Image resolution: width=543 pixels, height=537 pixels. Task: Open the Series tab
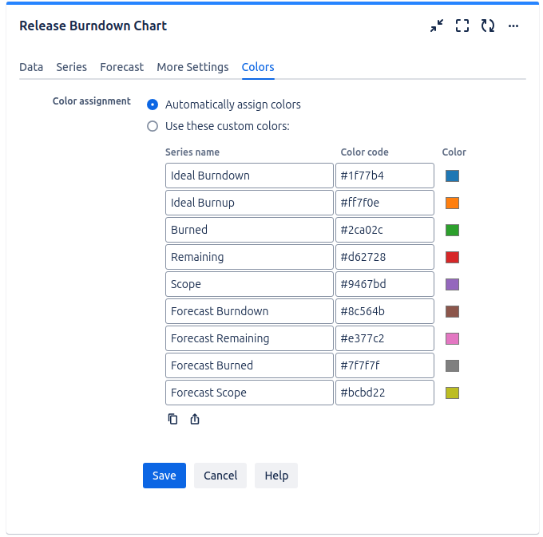(72, 67)
